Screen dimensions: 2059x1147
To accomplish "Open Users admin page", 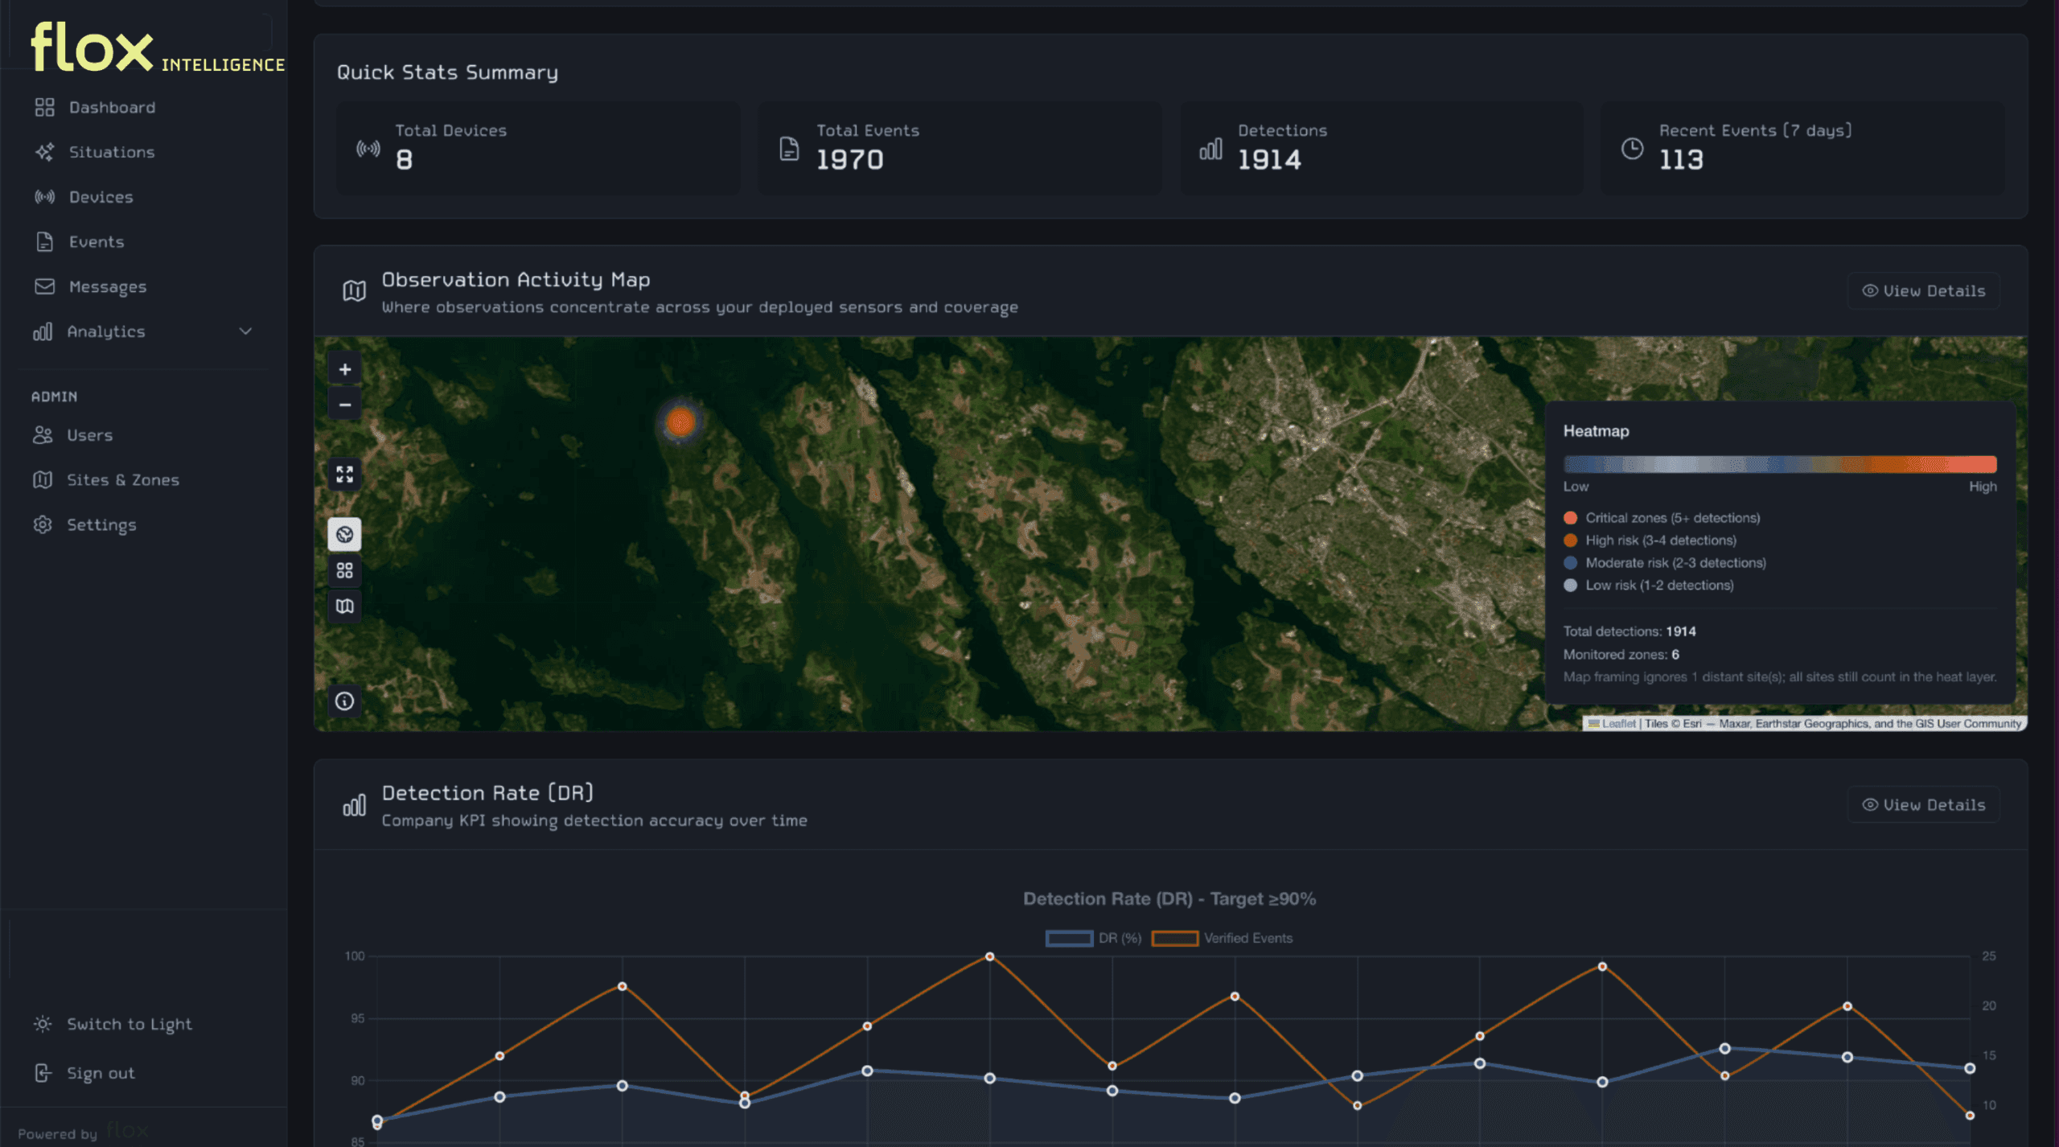I will (89, 435).
